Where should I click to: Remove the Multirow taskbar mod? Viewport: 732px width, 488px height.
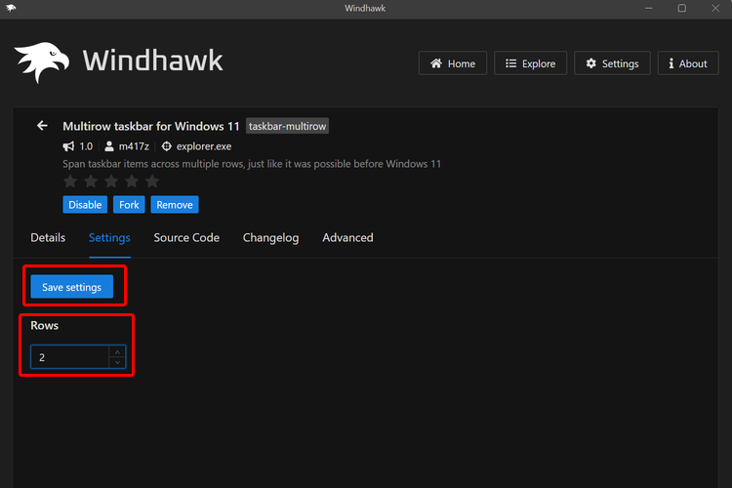(x=175, y=205)
